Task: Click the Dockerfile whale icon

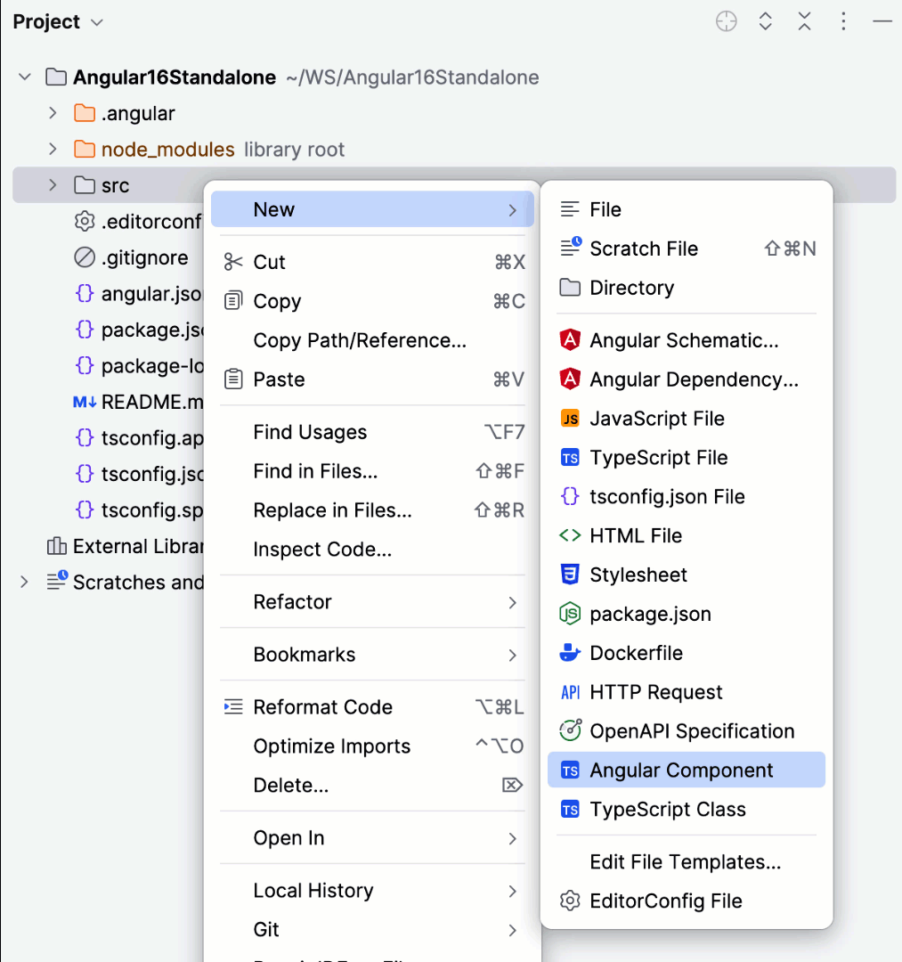Action: pos(569,653)
